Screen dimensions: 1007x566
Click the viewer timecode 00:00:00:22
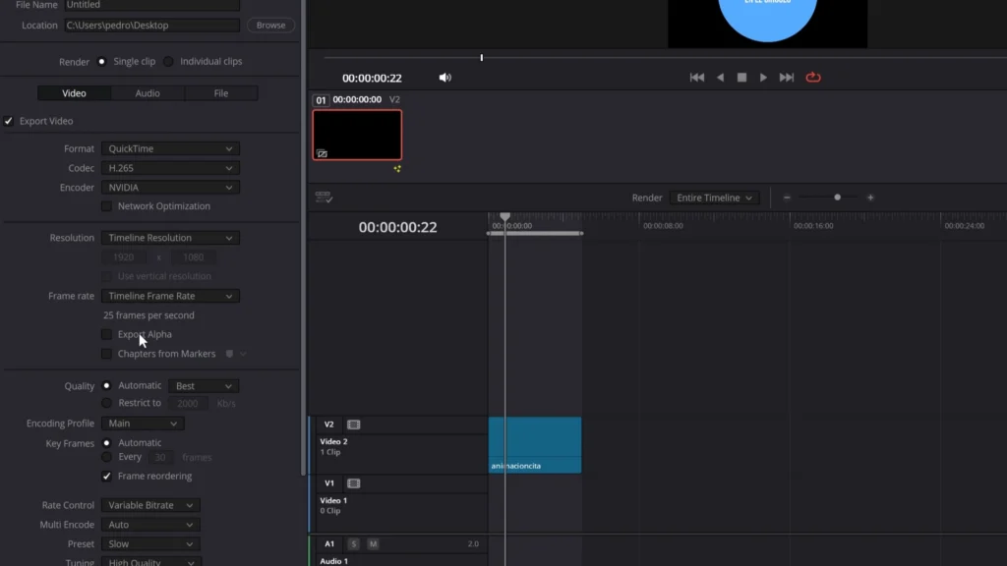[x=372, y=79]
